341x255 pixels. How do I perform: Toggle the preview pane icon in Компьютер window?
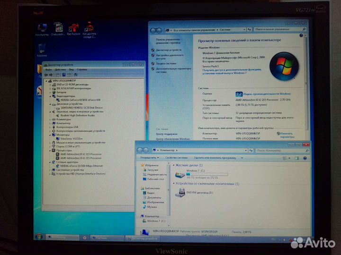coord(297,158)
